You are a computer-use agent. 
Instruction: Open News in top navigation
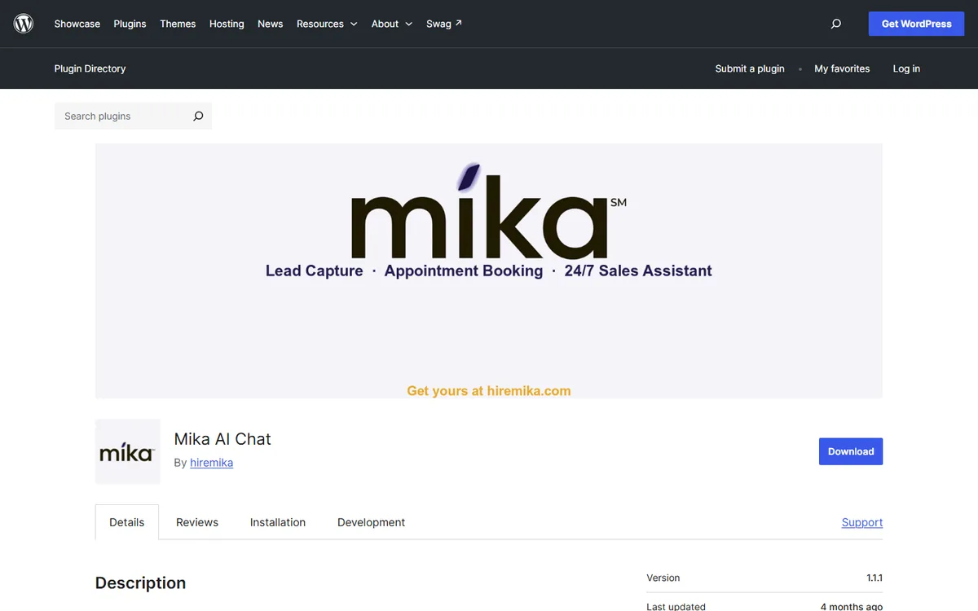point(271,24)
